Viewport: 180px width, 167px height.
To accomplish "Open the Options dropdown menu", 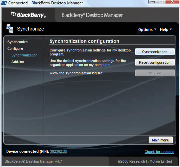I will point(147,30).
